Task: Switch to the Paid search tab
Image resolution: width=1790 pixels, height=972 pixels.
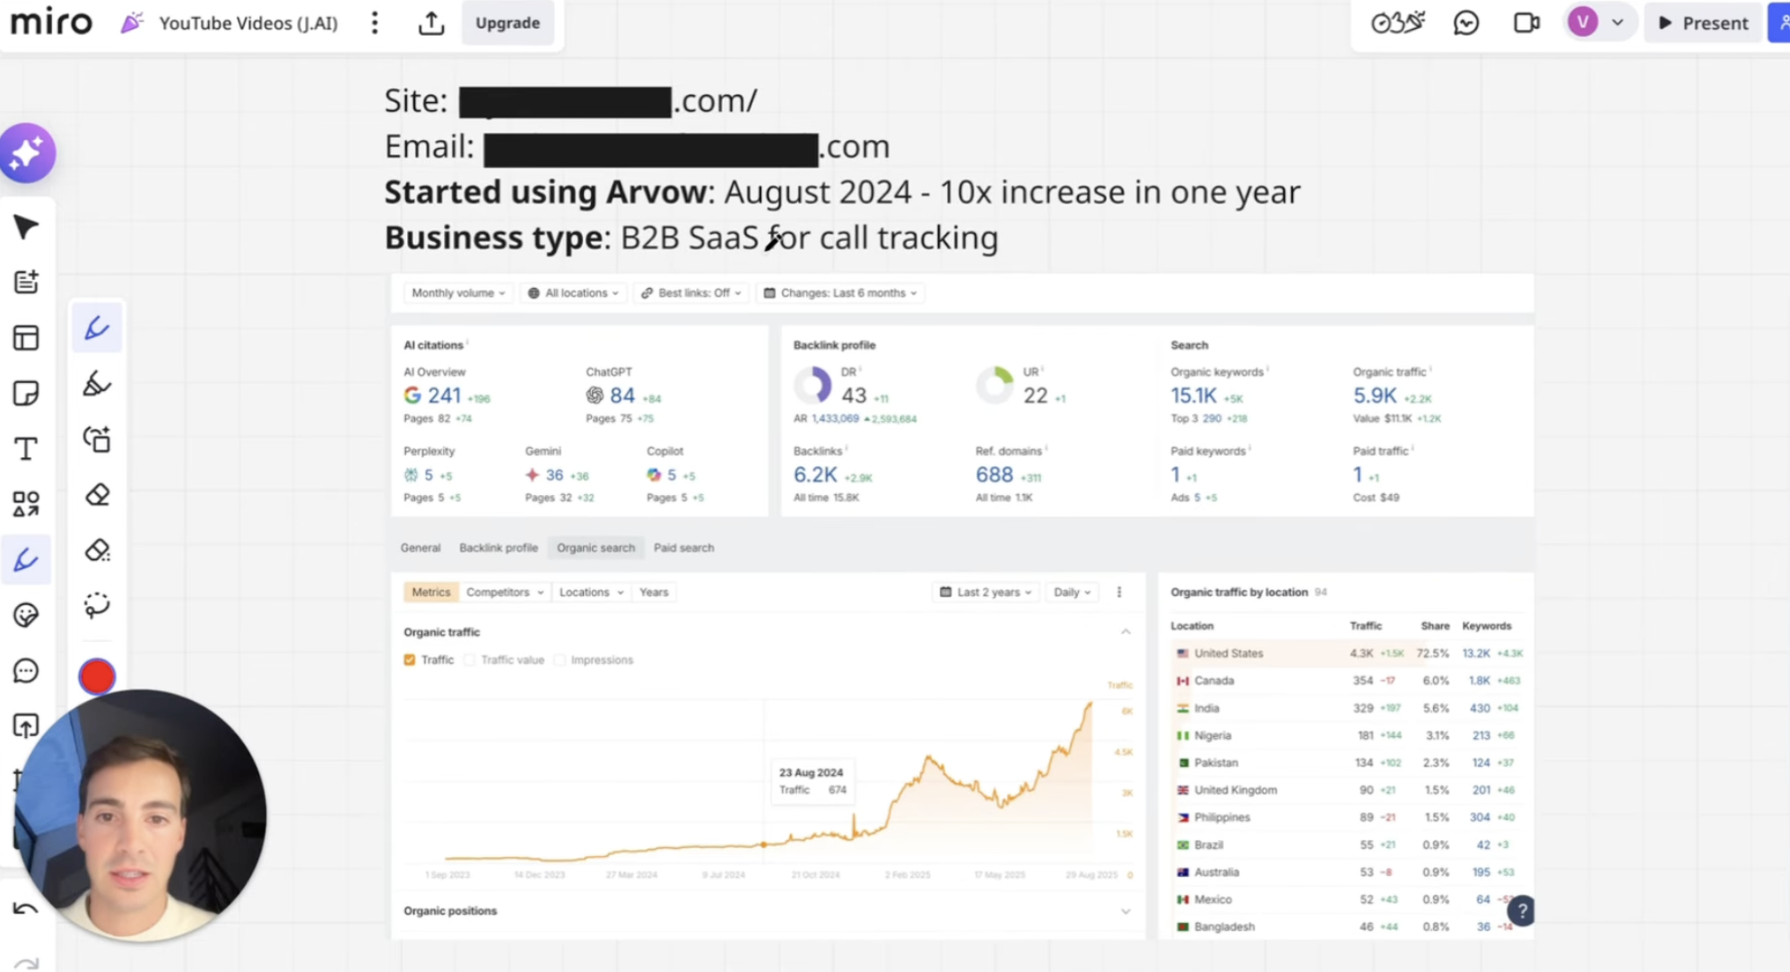Action: pyautogui.click(x=683, y=547)
